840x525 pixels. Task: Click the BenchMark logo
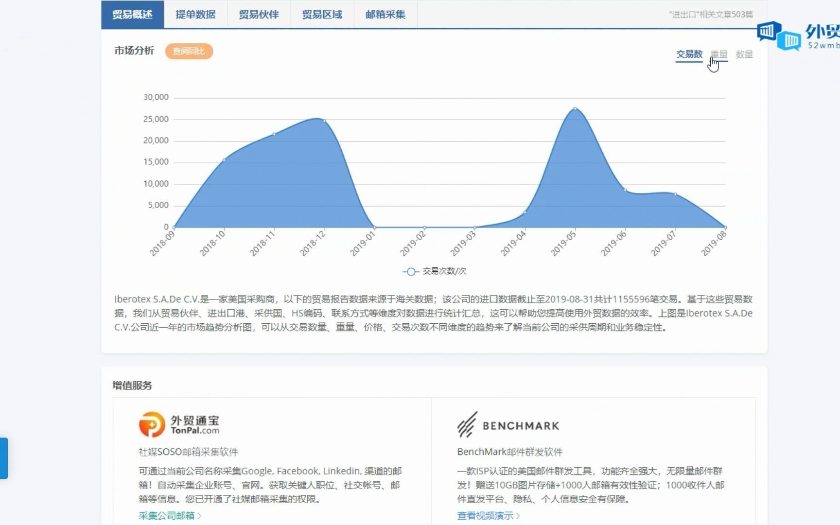[508, 425]
